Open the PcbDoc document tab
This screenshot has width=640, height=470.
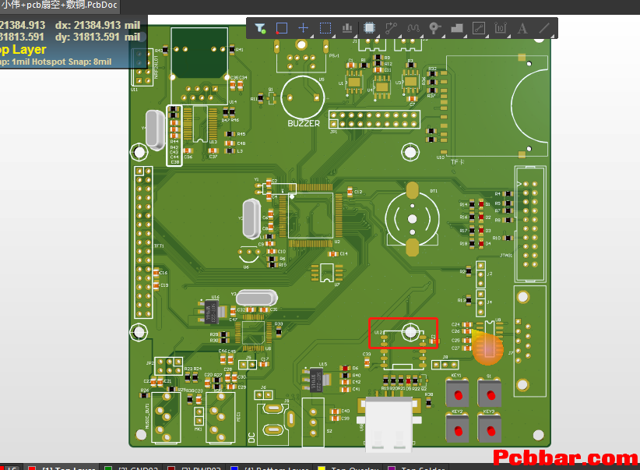tap(60, 5)
